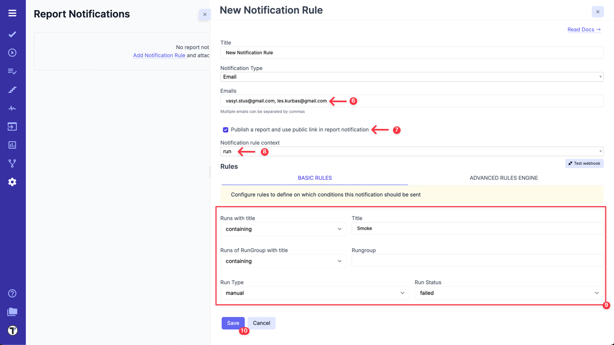614x345 pixels.
Task: Open the Help question mark icon
Action: (x=12, y=293)
